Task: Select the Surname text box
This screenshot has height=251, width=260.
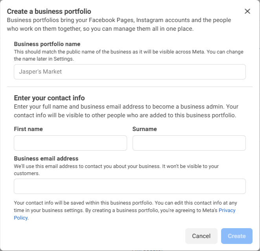Action: tap(189, 143)
